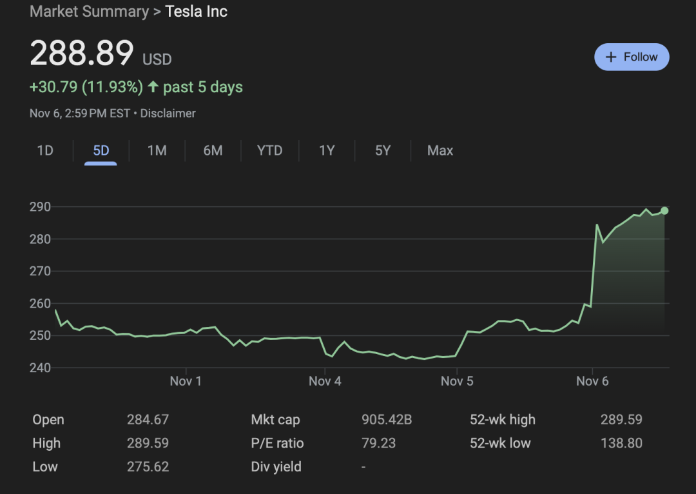Click the P/E ratio label

277,443
